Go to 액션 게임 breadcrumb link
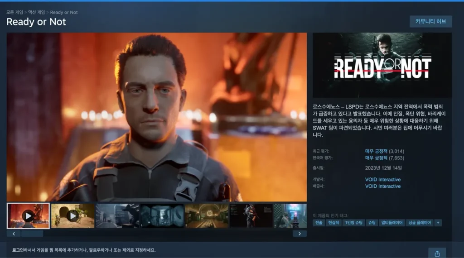 (36, 12)
